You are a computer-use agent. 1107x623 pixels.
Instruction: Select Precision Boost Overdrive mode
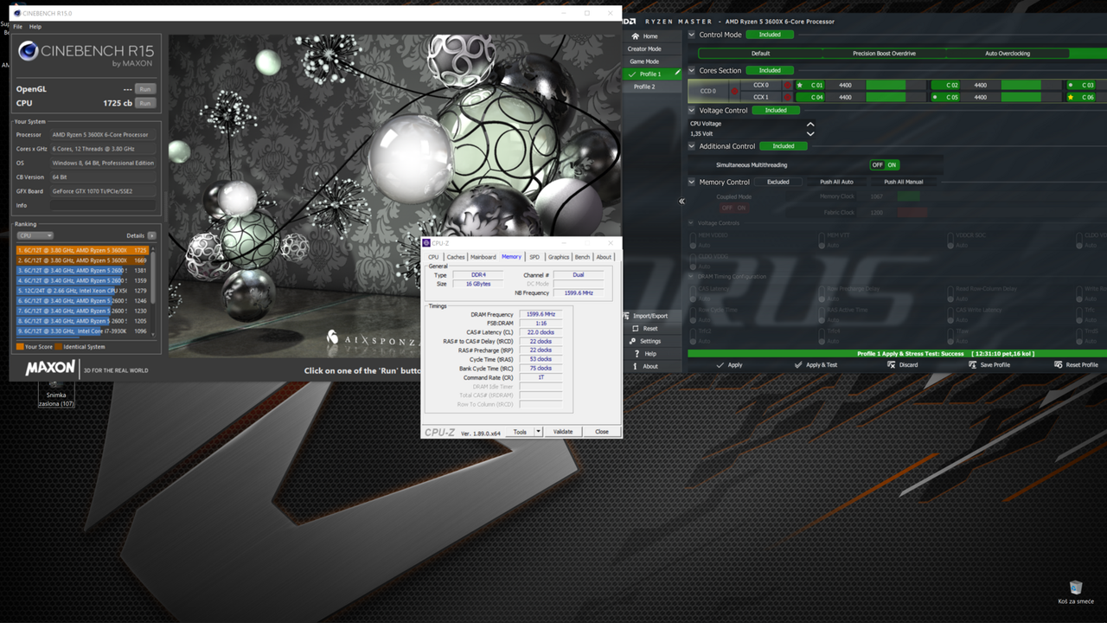pyautogui.click(x=884, y=54)
